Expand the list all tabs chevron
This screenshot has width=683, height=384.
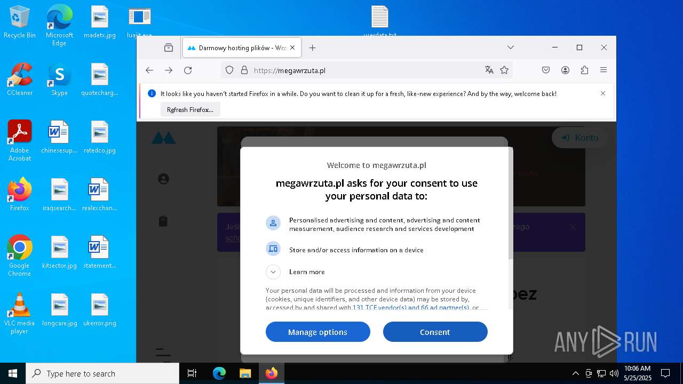pos(511,47)
